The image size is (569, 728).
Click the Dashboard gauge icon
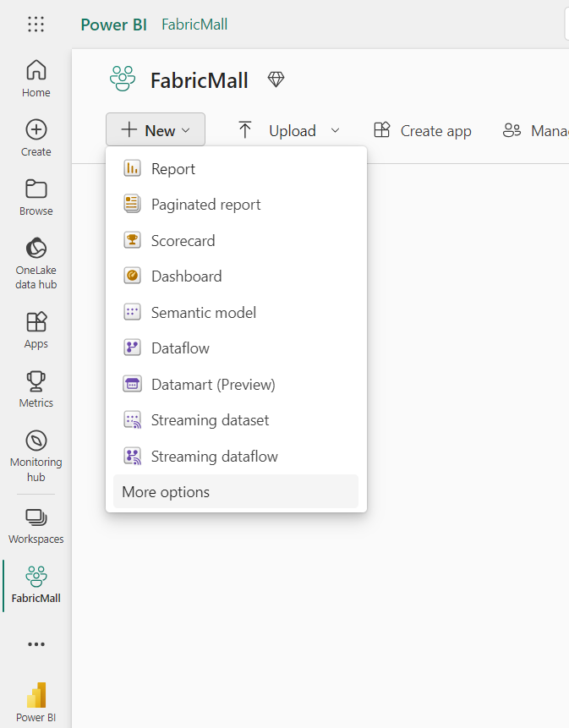pyautogui.click(x=132, y=276)
